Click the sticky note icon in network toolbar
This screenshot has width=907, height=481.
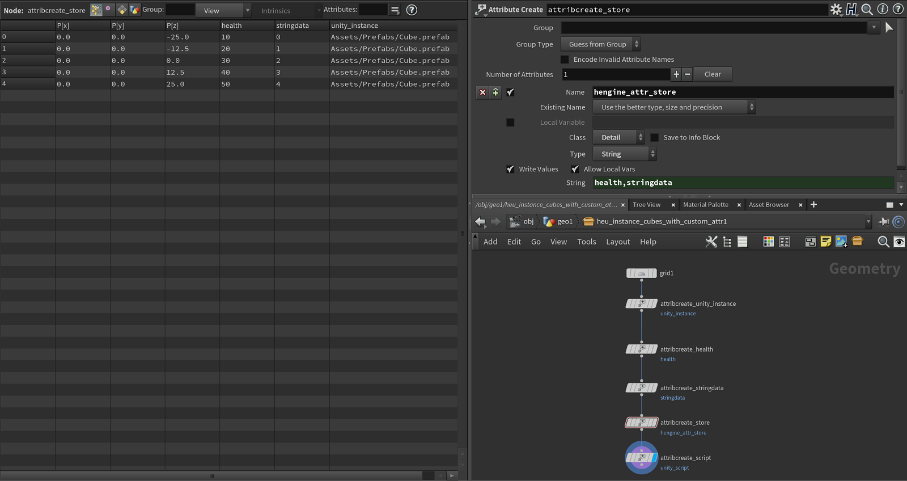825,242
